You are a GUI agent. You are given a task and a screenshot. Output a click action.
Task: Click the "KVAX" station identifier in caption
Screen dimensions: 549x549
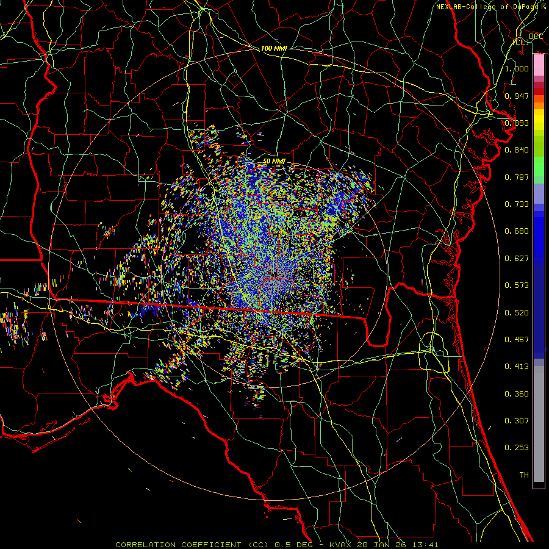[340, 545]
